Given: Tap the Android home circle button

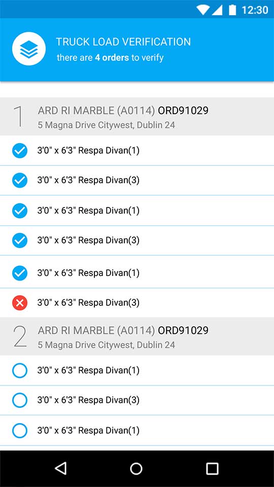Looking at the screenshot, I should (136, 468).
